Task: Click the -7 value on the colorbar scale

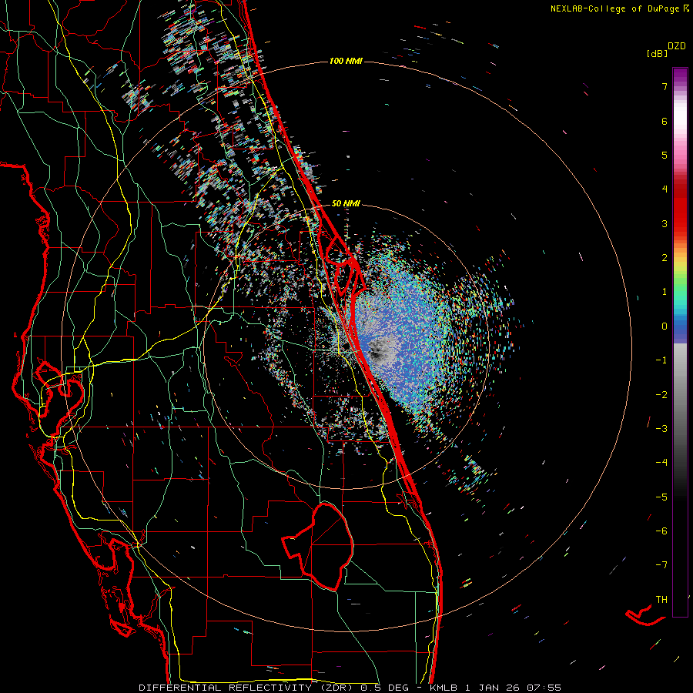Action: 661,565
